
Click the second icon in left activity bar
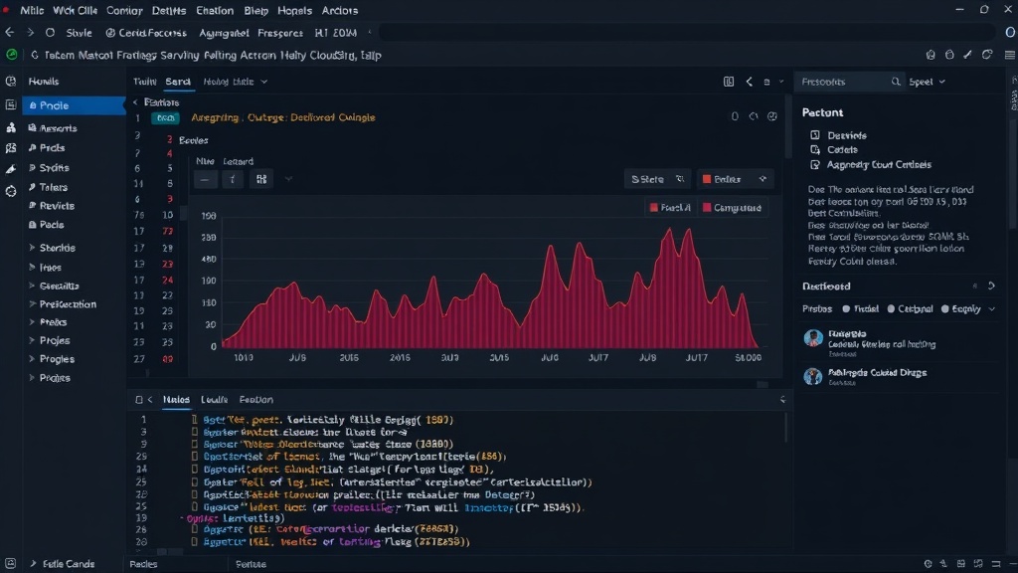click(11, 104)
